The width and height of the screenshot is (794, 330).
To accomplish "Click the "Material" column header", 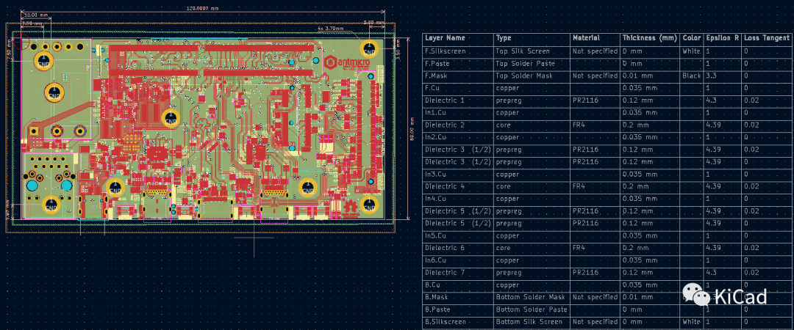I will [595, 38].
